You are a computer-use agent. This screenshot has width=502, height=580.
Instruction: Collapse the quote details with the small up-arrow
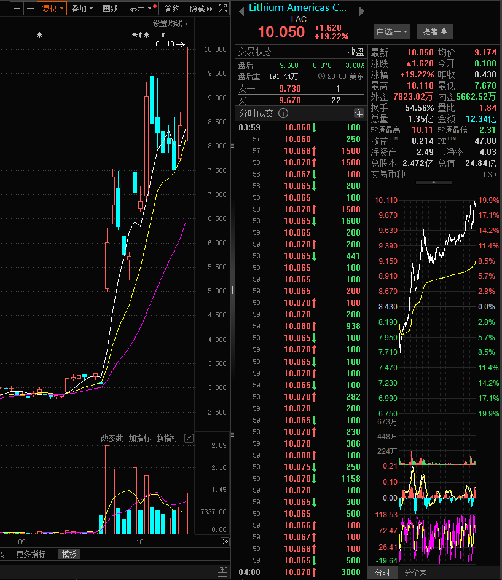pyautogui.click(x=434, y=182)
